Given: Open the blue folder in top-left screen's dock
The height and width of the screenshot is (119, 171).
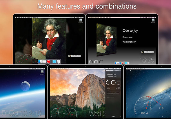Looking at the screenshot, I should pos(54,62).
